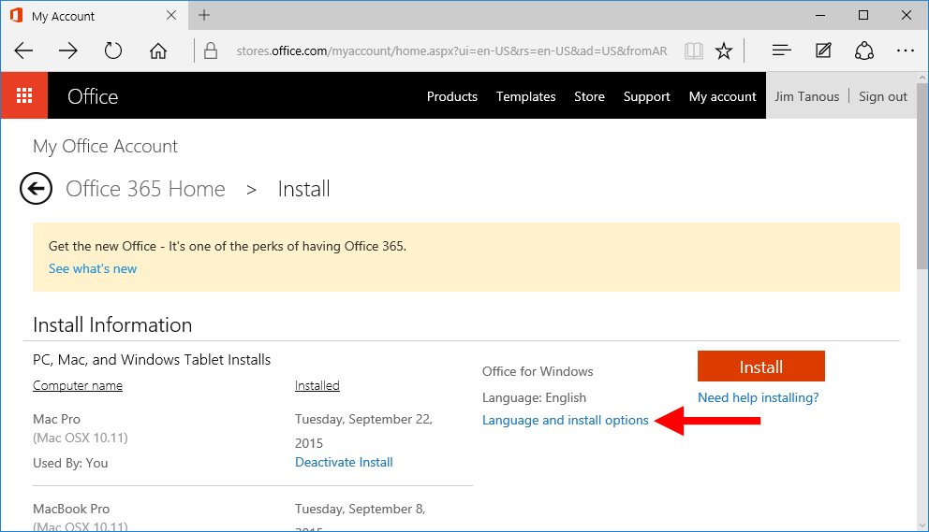Click the My Office Account heading

pos(106,146)
